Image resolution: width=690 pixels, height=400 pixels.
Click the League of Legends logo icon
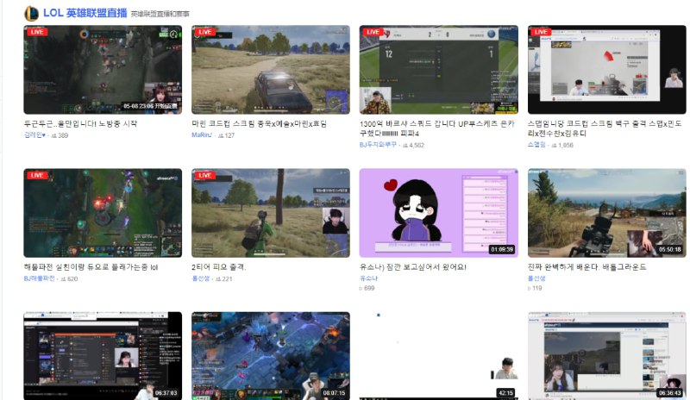(31, 13)
